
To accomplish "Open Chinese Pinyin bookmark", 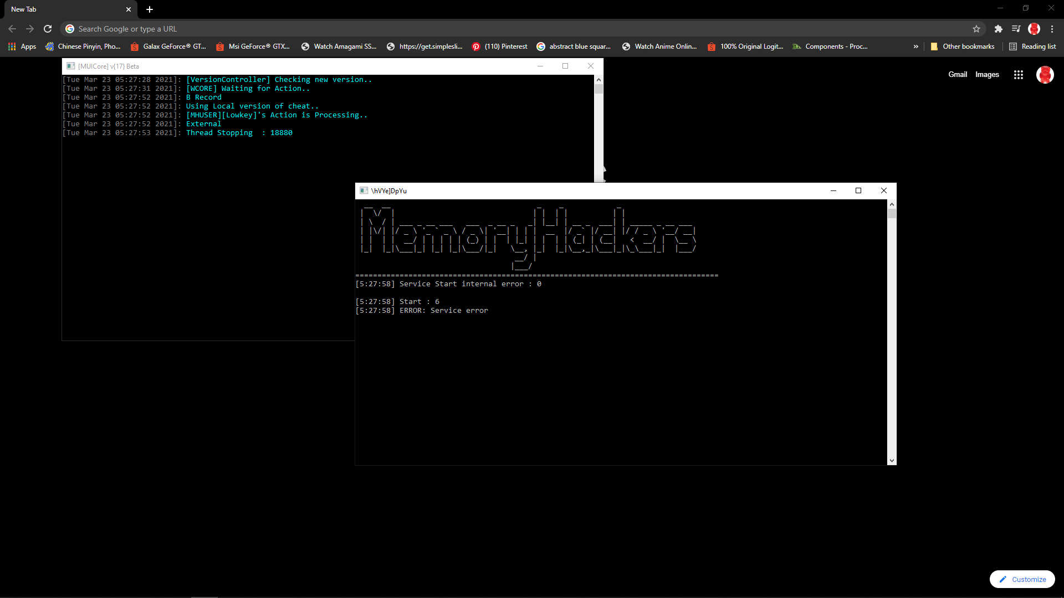I will click(x=83, y=47).
